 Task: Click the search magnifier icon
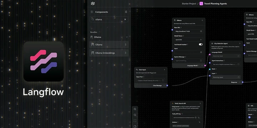tap(92, 19)
